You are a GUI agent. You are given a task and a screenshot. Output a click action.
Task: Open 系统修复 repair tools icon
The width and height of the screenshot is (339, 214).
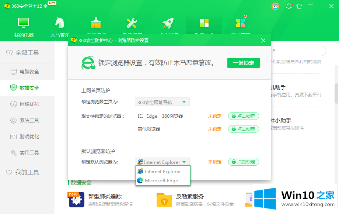click(132, 23)
